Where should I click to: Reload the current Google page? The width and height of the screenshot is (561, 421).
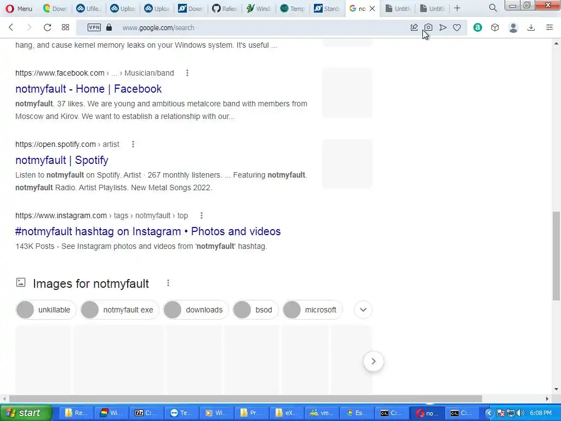click(x=47, y=27)
